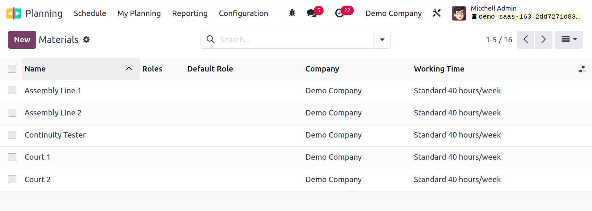Open the My Planning menu
This screenshot has height=211, width=592.
coord(139,13)
